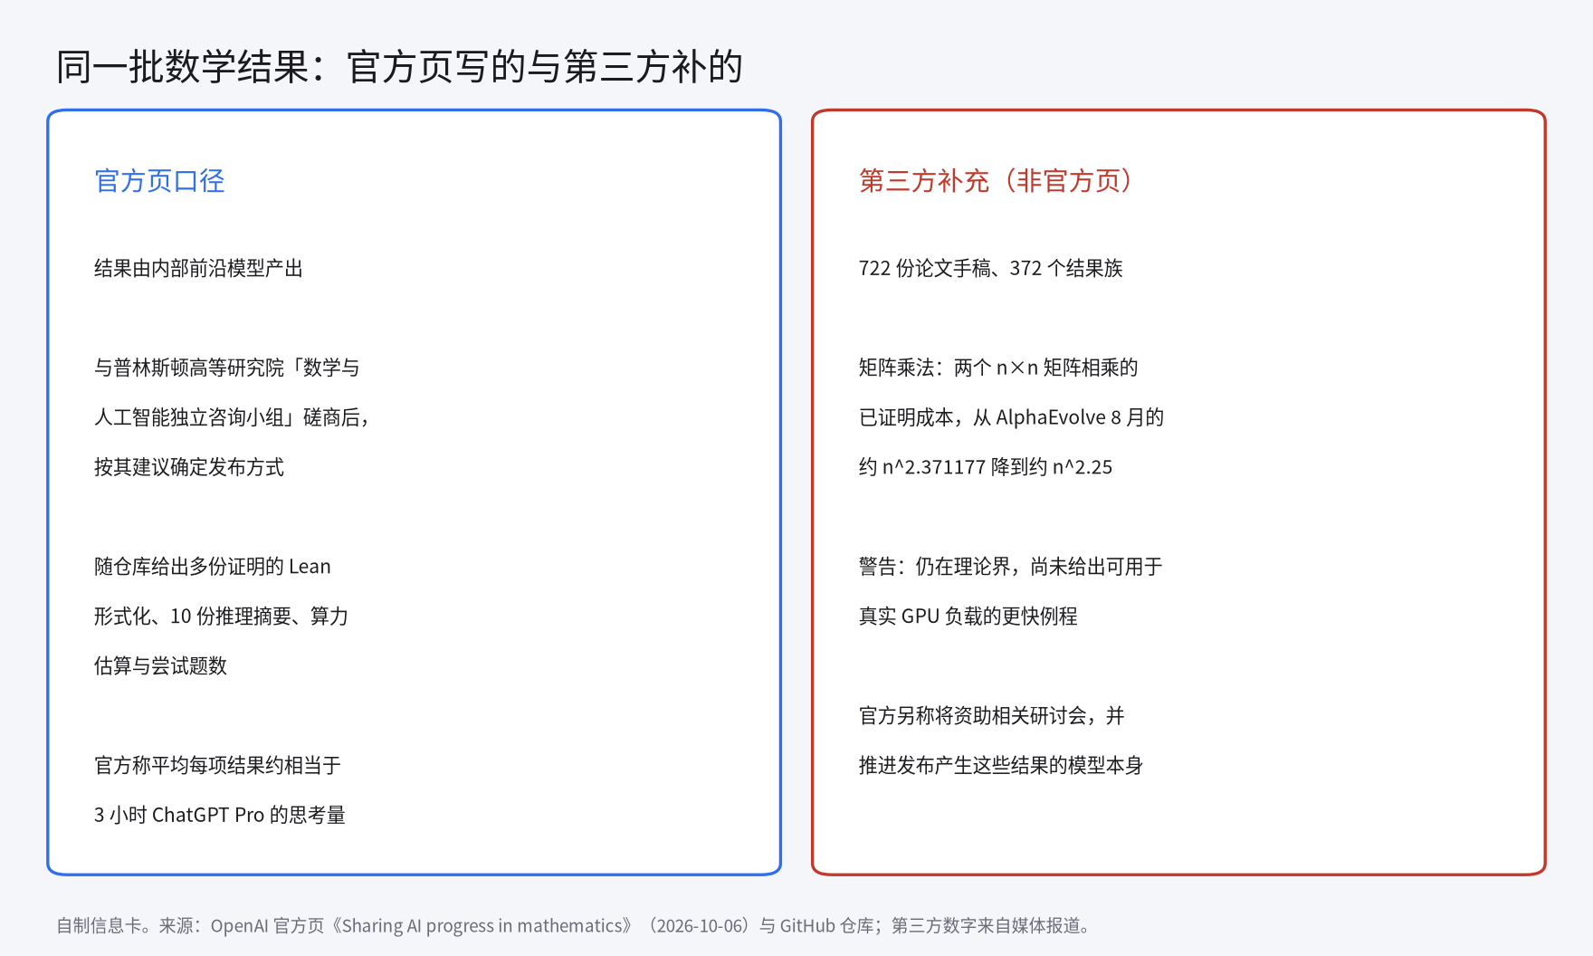Viewport: 1593px width, 956px height.
Task: Click the line 722 份论文手稿、372 个结果族
Action: 990,268
